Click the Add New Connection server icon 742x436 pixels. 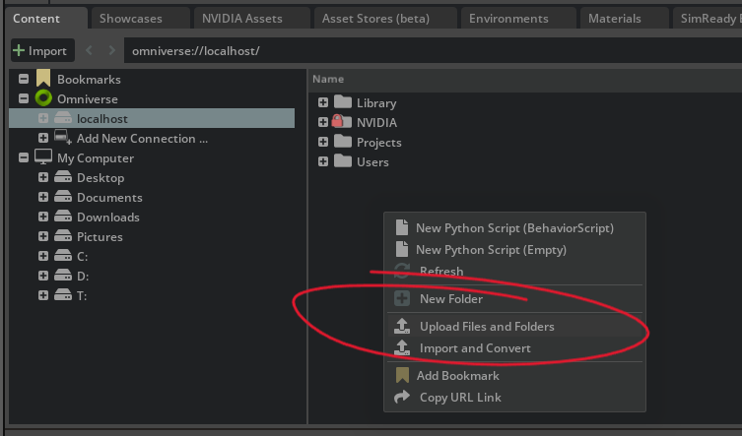62,138
